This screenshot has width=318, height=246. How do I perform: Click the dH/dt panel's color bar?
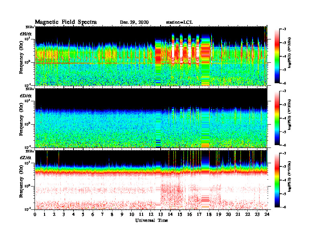click(x=277, y=56)
